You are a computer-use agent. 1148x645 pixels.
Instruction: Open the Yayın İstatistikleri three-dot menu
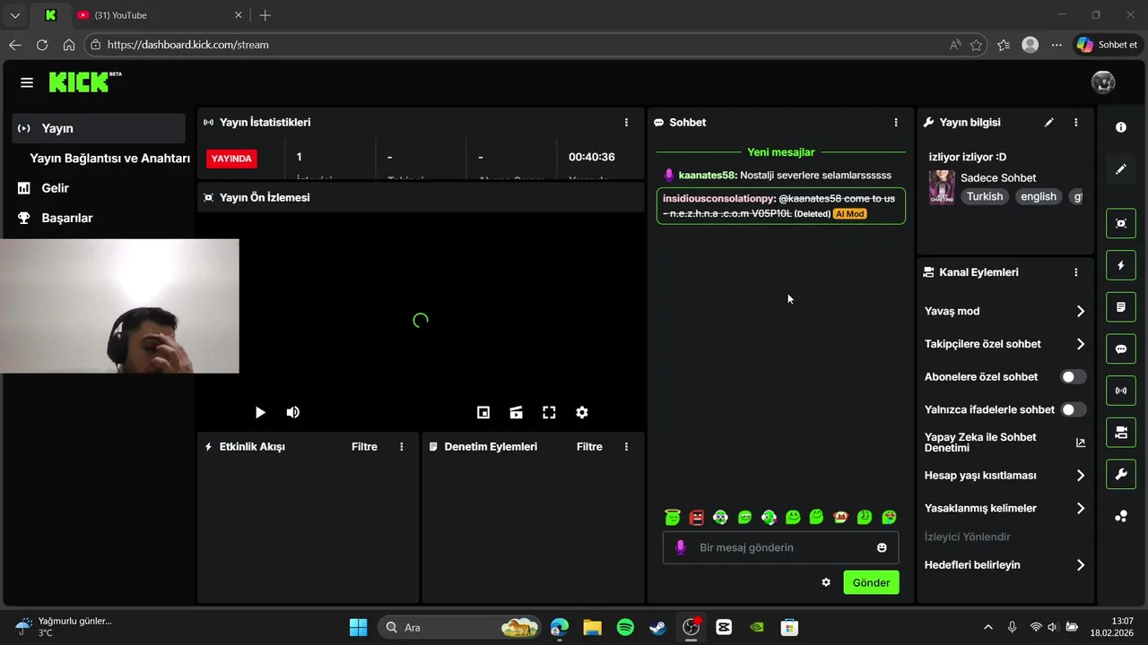(x=627, y=123)
